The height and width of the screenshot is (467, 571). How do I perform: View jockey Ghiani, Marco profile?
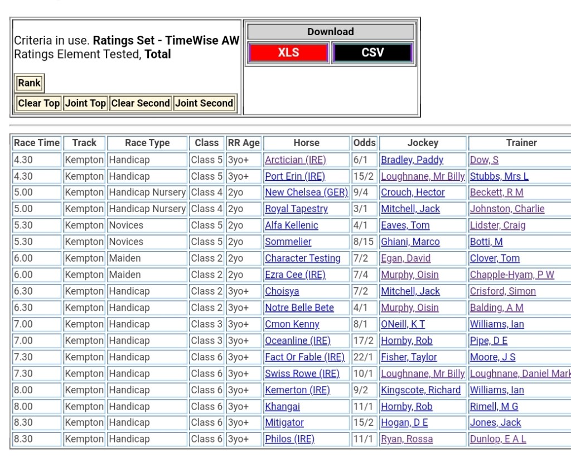click(x=410, y=242)
